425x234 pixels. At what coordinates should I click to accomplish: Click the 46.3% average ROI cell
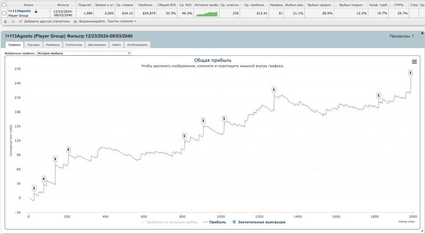point(186,13)
